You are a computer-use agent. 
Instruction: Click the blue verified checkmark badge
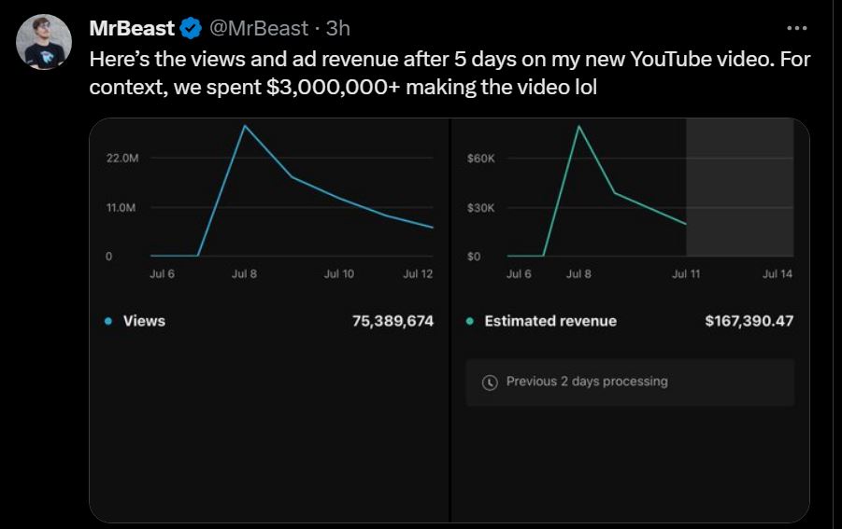191,28
